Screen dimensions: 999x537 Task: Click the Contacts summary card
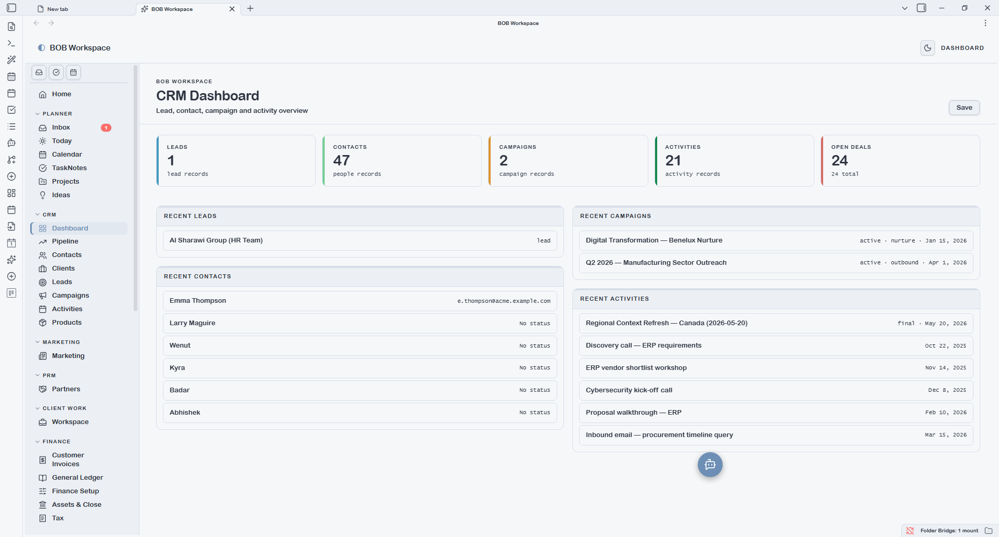(x=402, y=161)
